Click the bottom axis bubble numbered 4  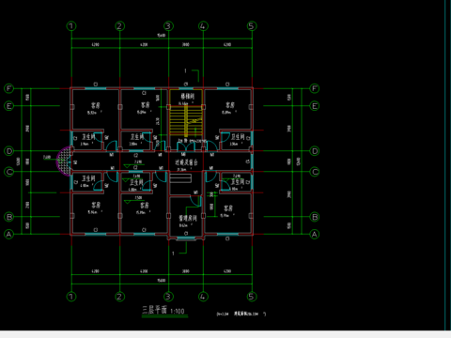click(x=203, y=297)
